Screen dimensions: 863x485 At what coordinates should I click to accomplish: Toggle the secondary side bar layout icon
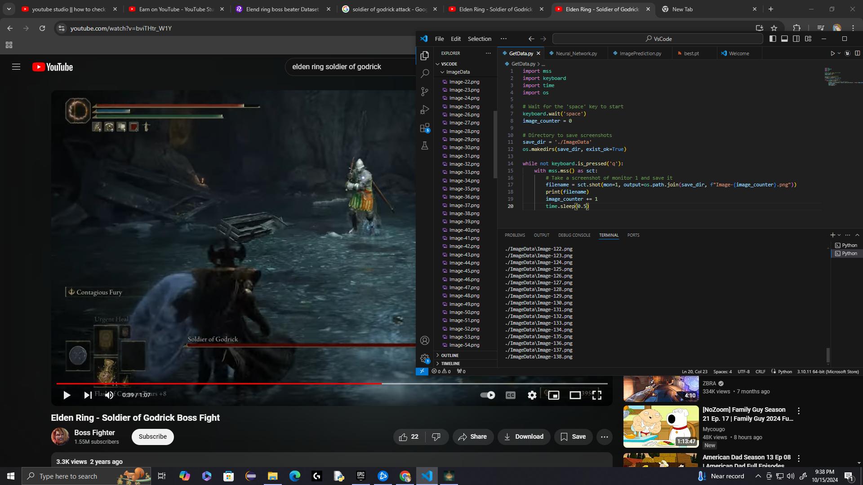tap(796, 39)
